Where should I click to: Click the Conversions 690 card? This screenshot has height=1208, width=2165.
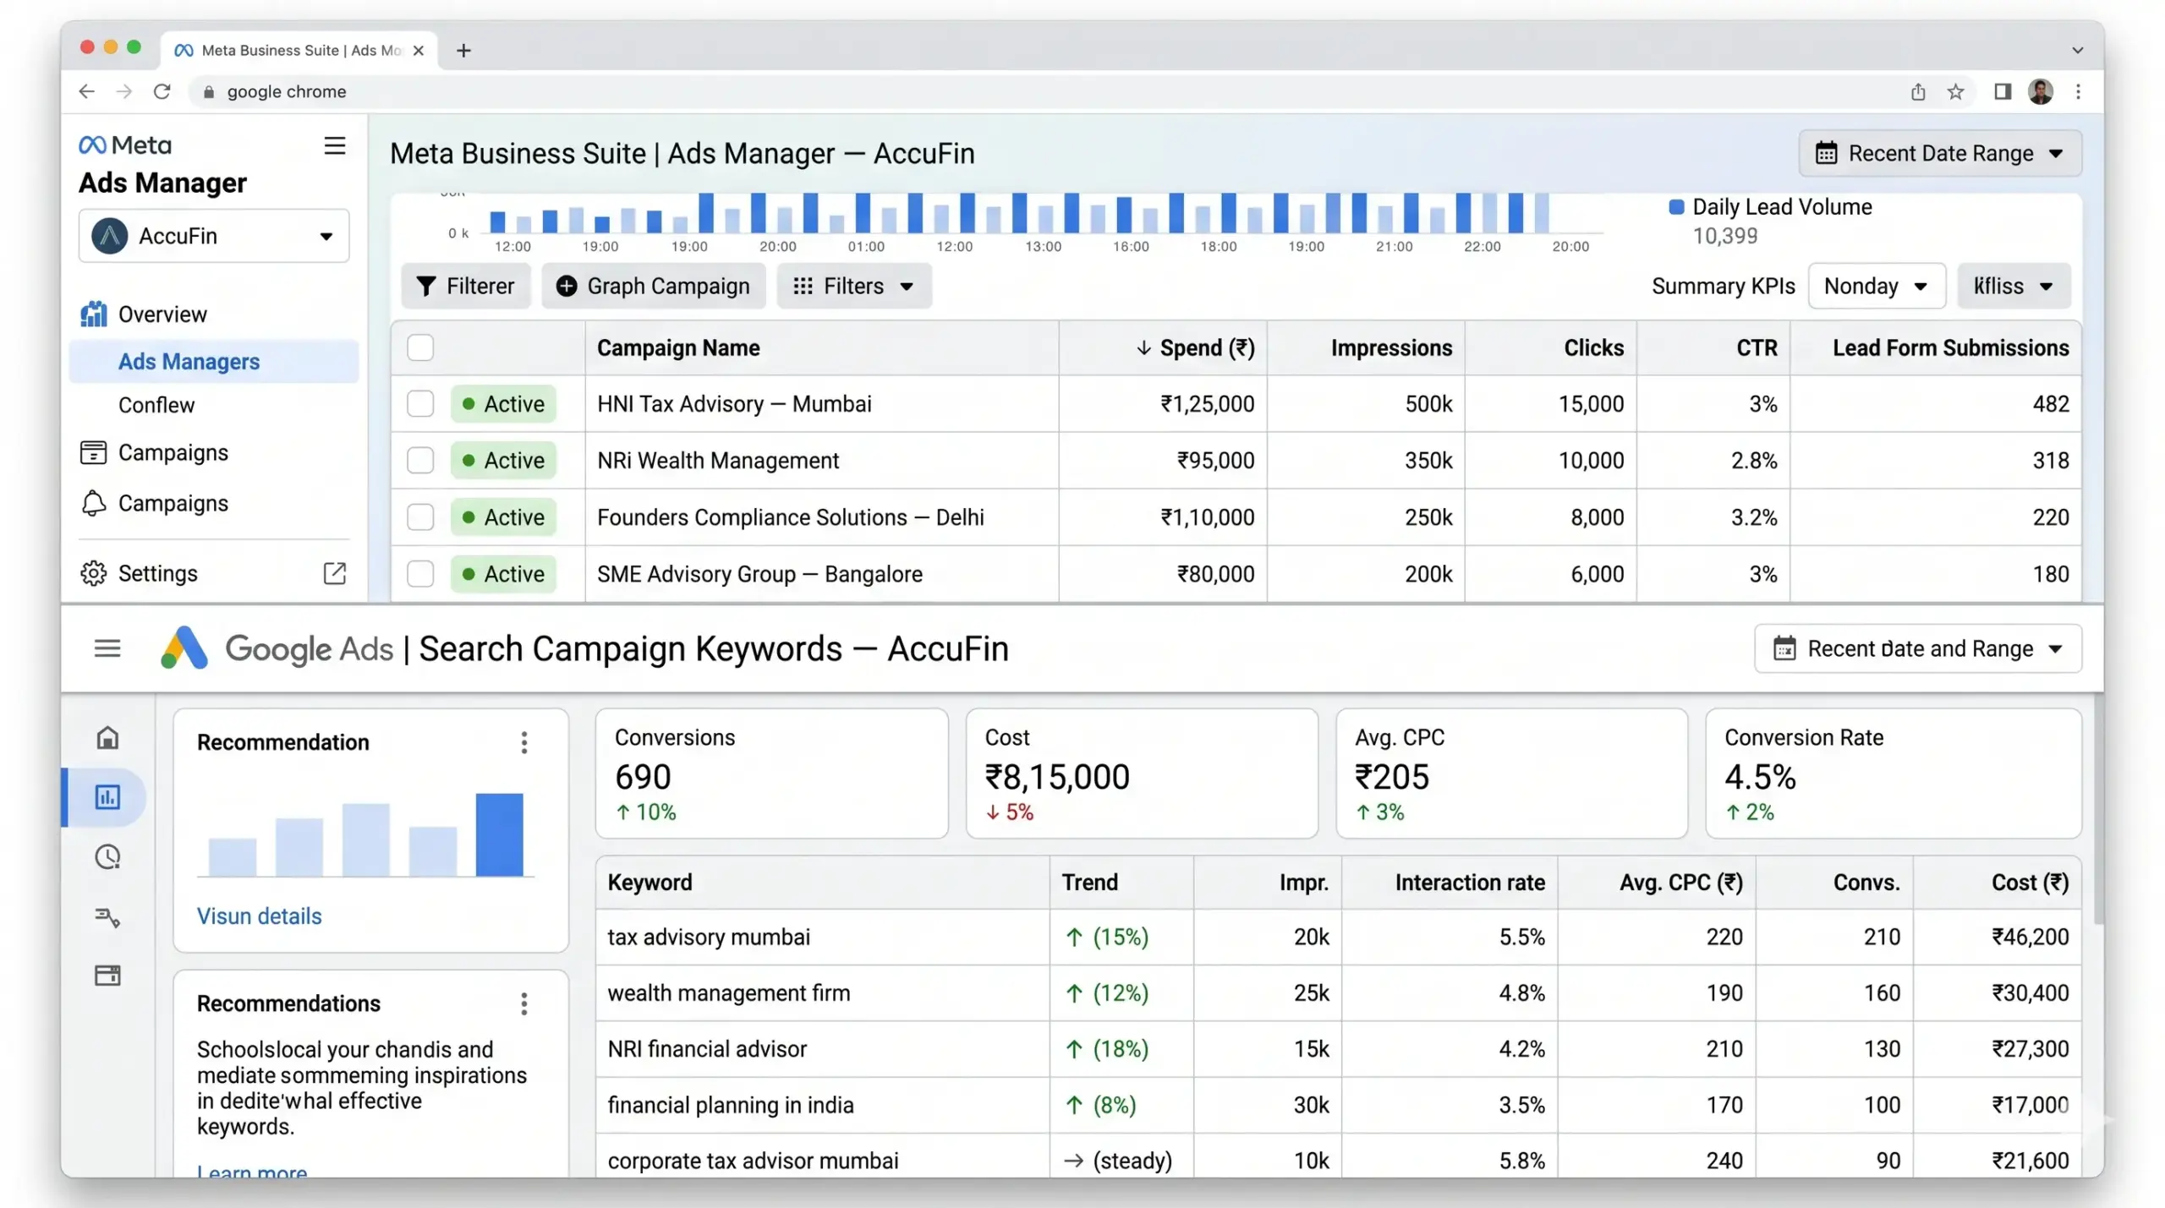(x=771, y=773)
